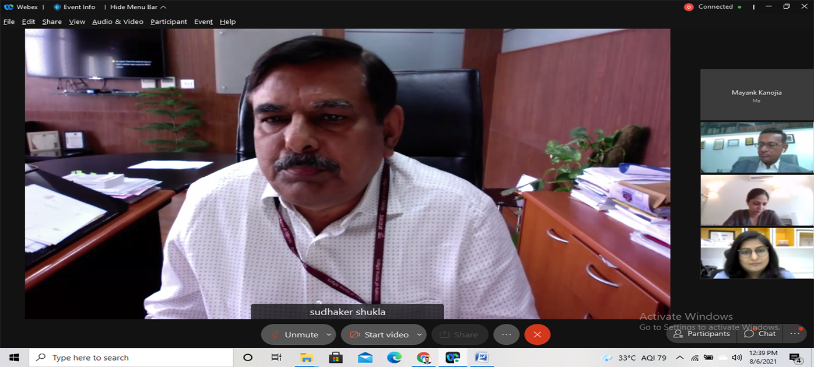This screenshot has height=367, width=814.
Task: Open panel options ellipsis beside Chat
Action: point(795,334)
